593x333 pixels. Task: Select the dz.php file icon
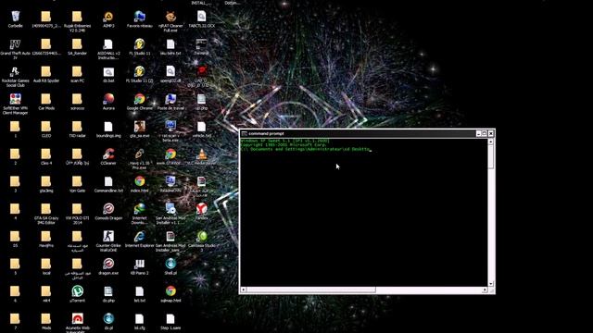[108, 291]
